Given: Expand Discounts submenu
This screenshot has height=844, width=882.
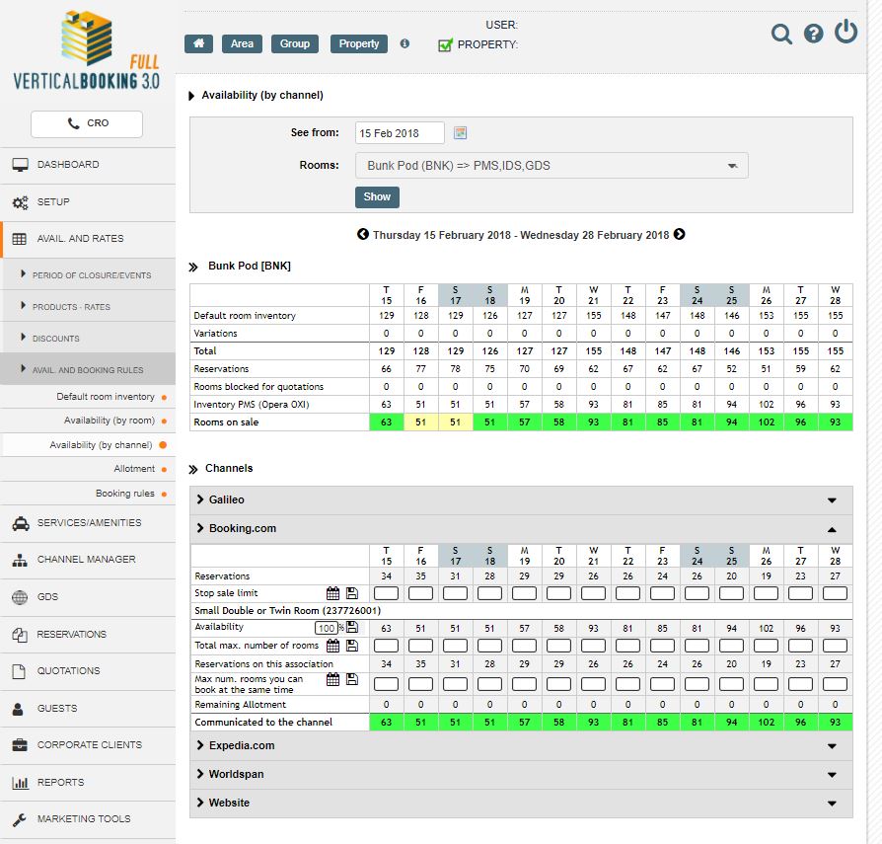Looking at the screenshot, I should (x=88, y=339).
